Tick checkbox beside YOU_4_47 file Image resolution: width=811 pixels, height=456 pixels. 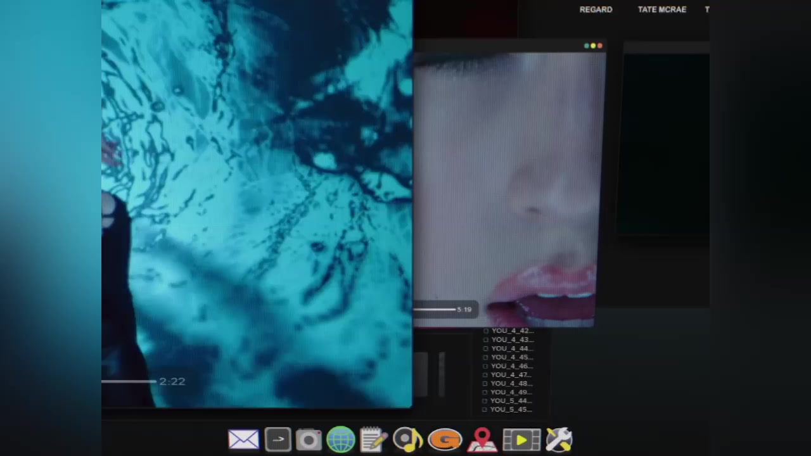click(486, 374)
